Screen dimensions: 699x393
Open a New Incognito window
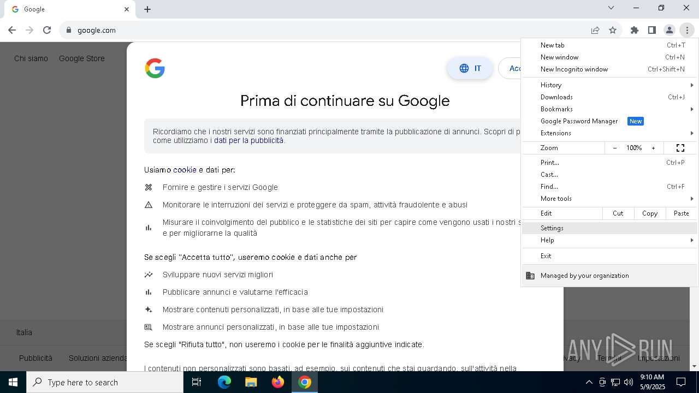pos(610,69)
